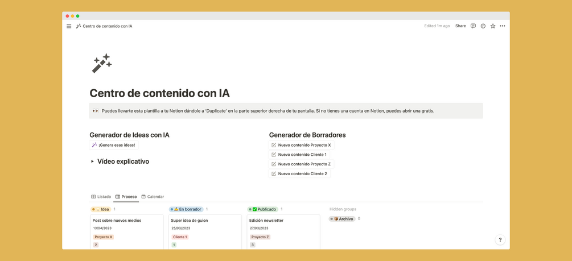This screenshot has width=572, height=261.
Task: Click edit icon beside Nuevo contenido Proyecto X
Action: point(274,145)
